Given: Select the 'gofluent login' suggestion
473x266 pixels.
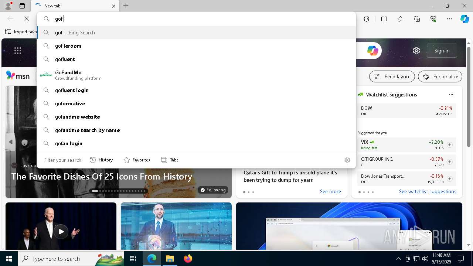Looking at the screenshot, I should pyautogui.click(x=196, y=90).
